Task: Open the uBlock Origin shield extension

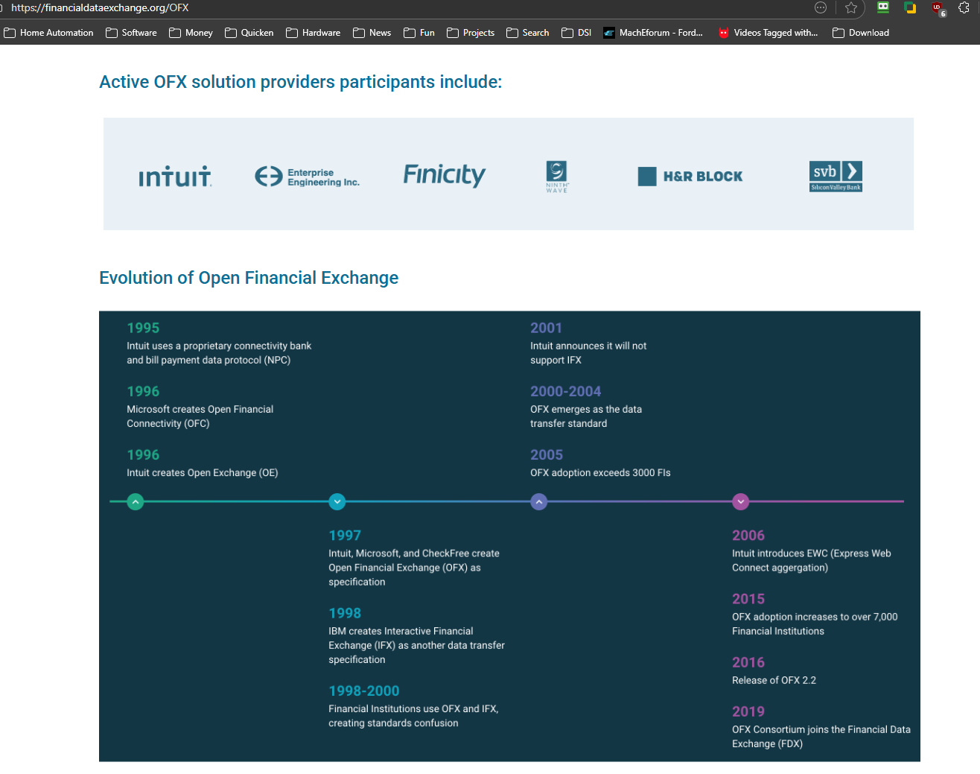Action: [938, 8]
